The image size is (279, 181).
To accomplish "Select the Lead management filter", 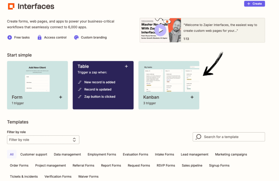I will coord(194,154).
